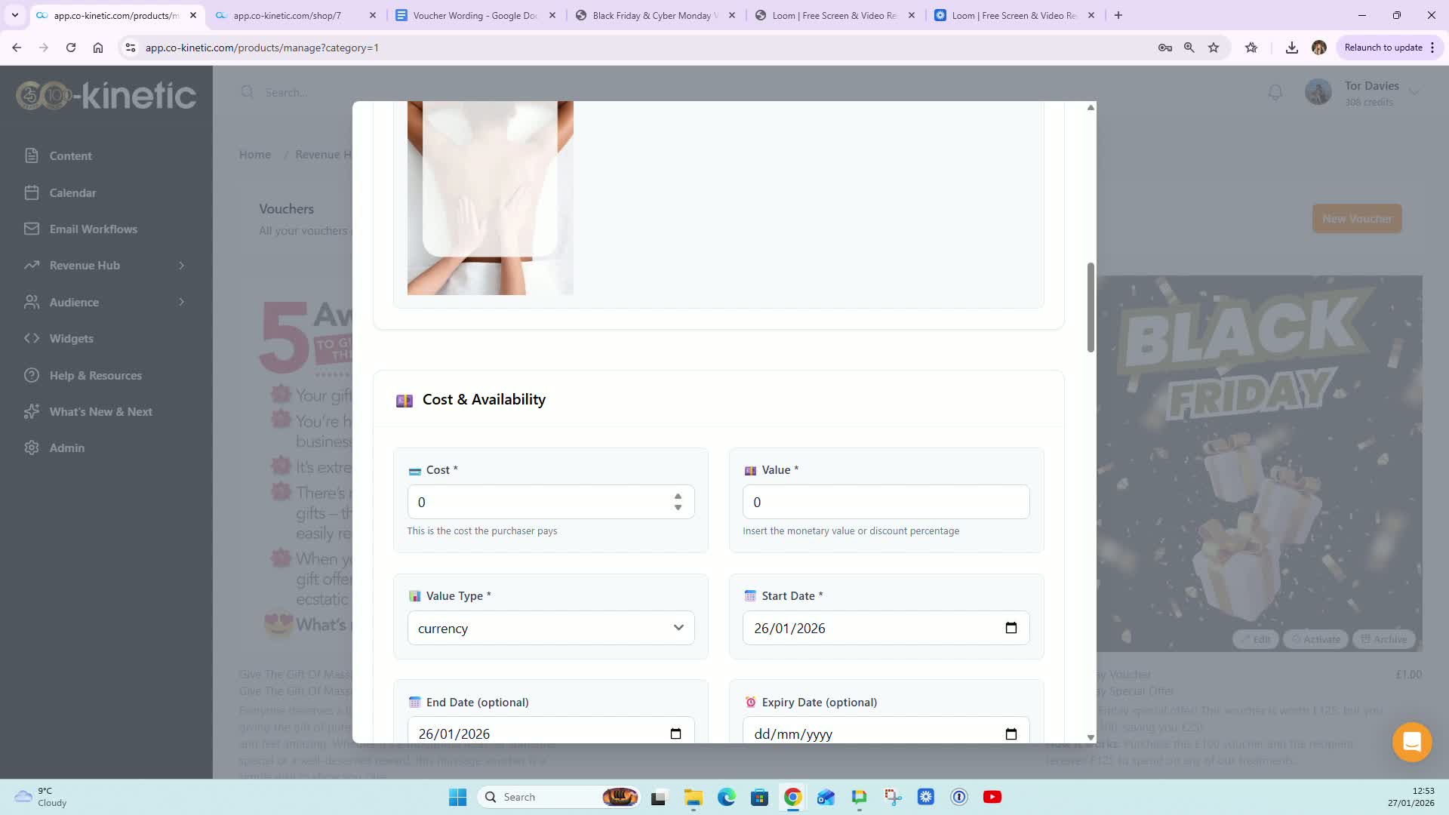
Task: Click the Value input field
Action: pos(886,502)
